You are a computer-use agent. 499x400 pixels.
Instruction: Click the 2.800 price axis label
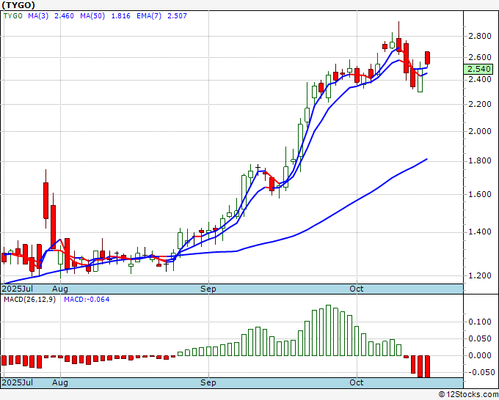pyautogui.click(x=480, y=36)
